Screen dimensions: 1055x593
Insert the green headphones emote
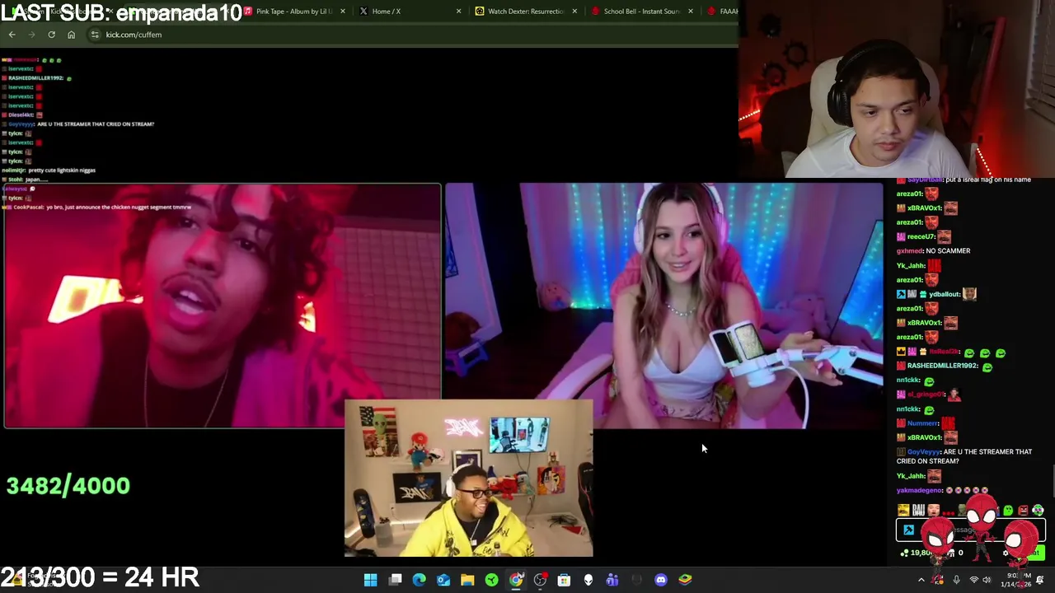point(1038,511)
